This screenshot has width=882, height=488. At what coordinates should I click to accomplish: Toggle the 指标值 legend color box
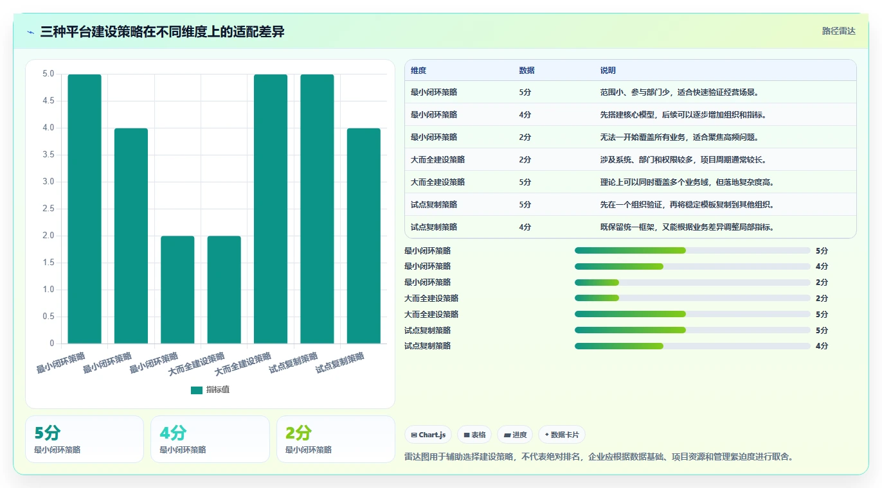[197, 390]
